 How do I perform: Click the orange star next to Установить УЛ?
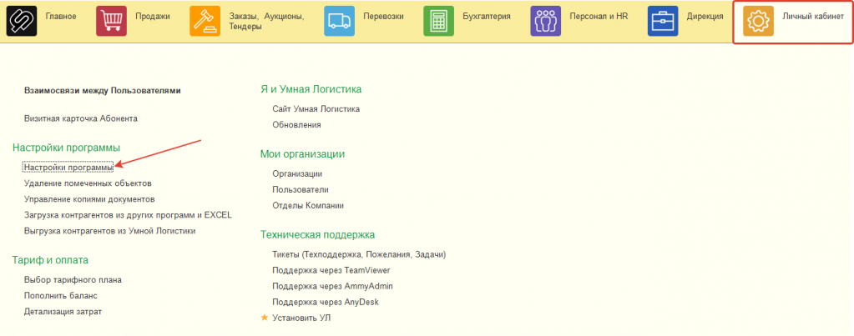pyautogui.click(x=265, y=318)
